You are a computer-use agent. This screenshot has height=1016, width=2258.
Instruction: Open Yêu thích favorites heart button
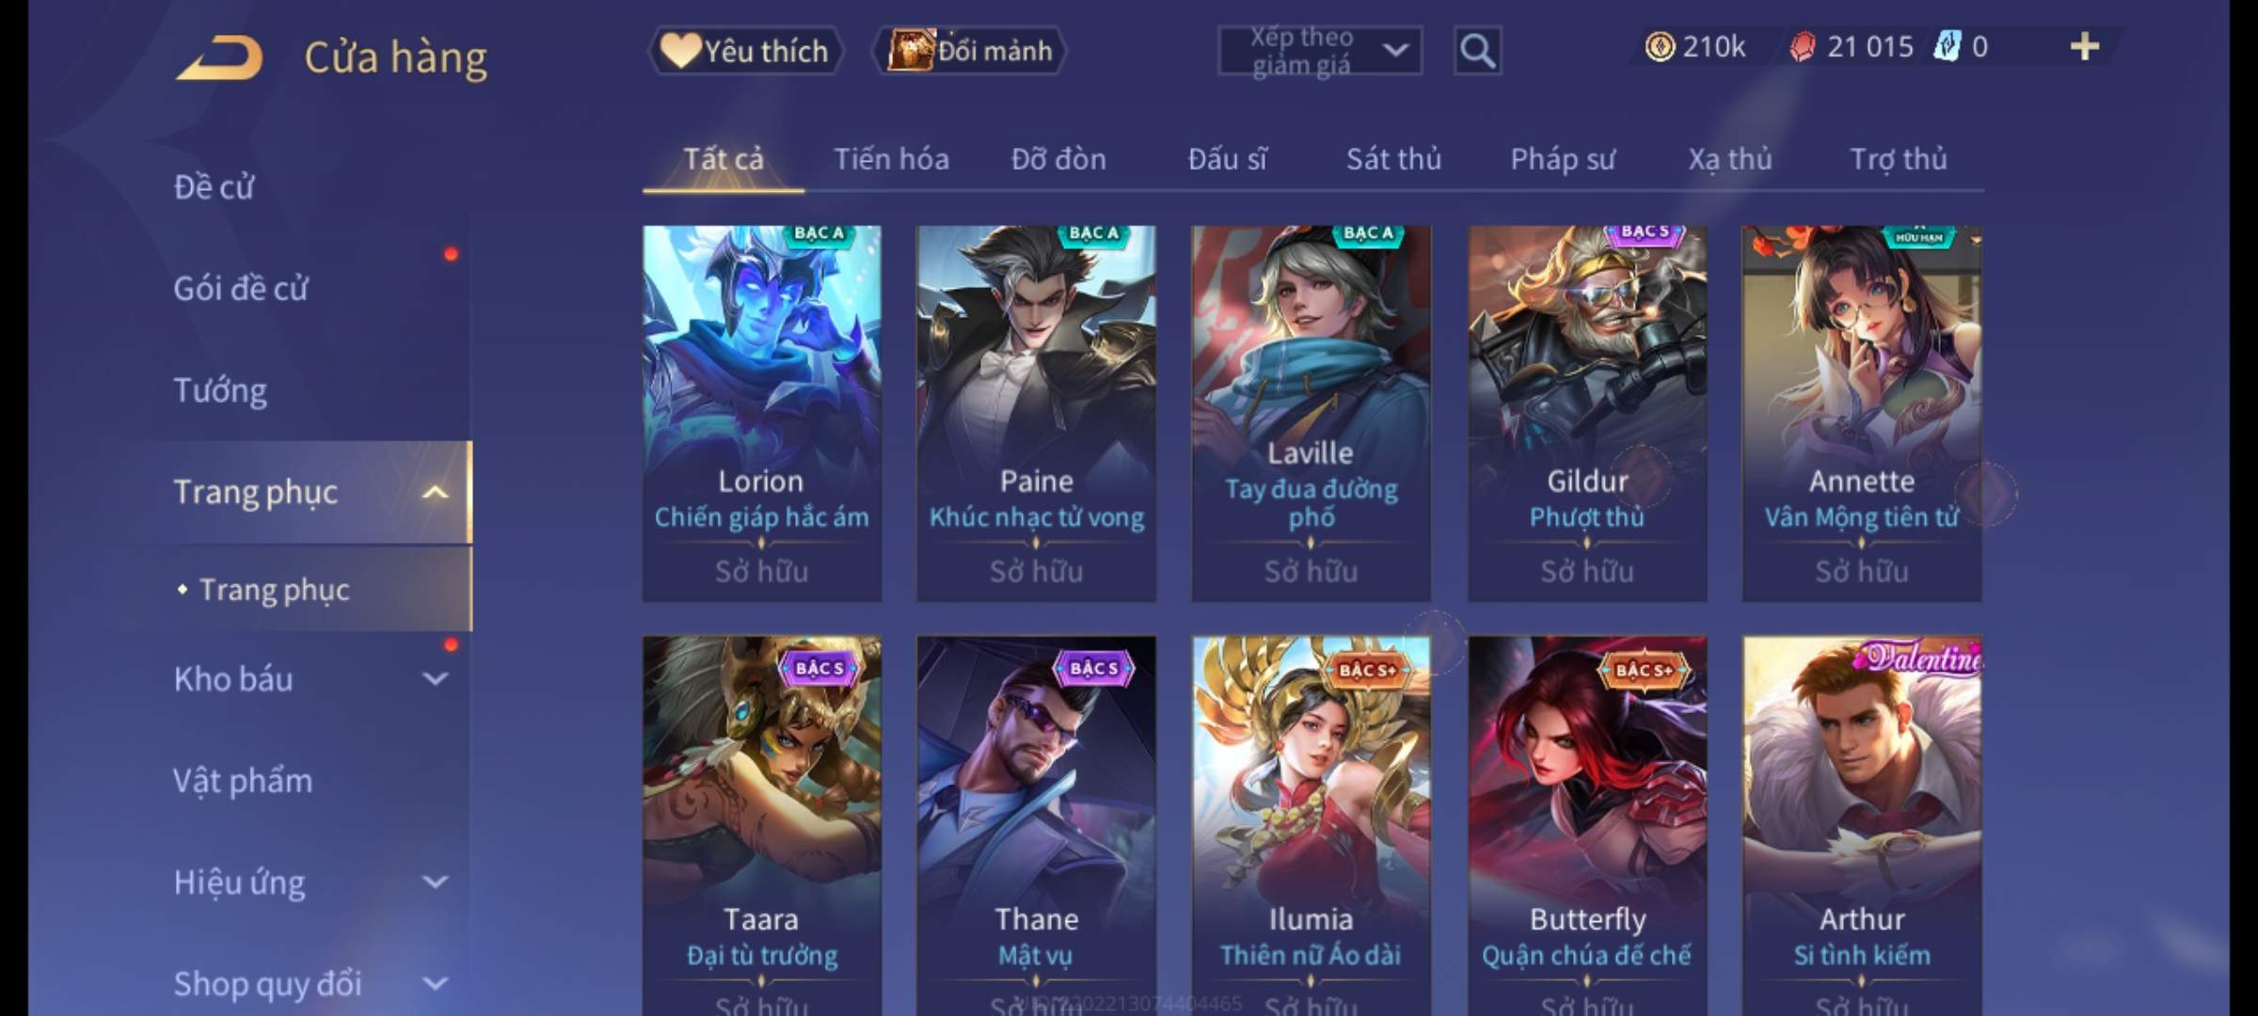point(744,51)
